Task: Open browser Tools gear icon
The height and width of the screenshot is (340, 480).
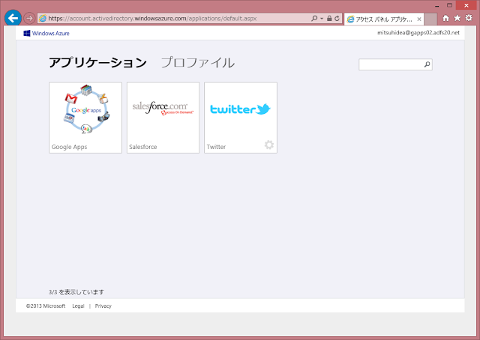Action: click(469, 18)
